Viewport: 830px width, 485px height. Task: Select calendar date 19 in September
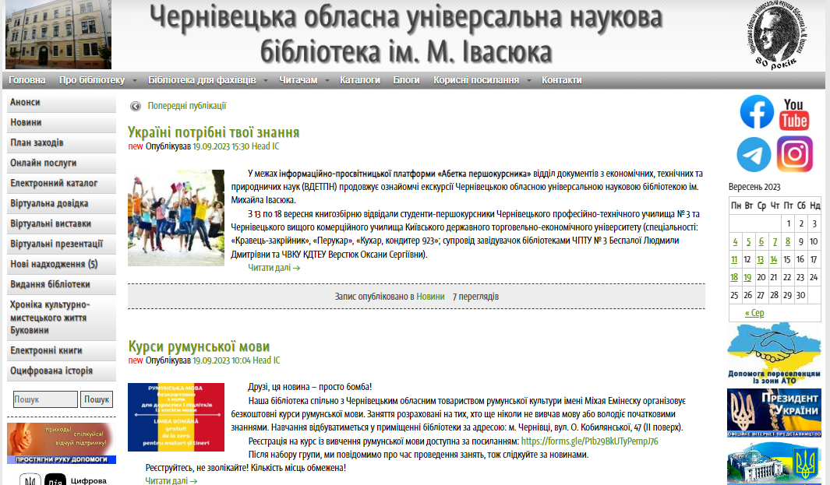pos(747,277)
